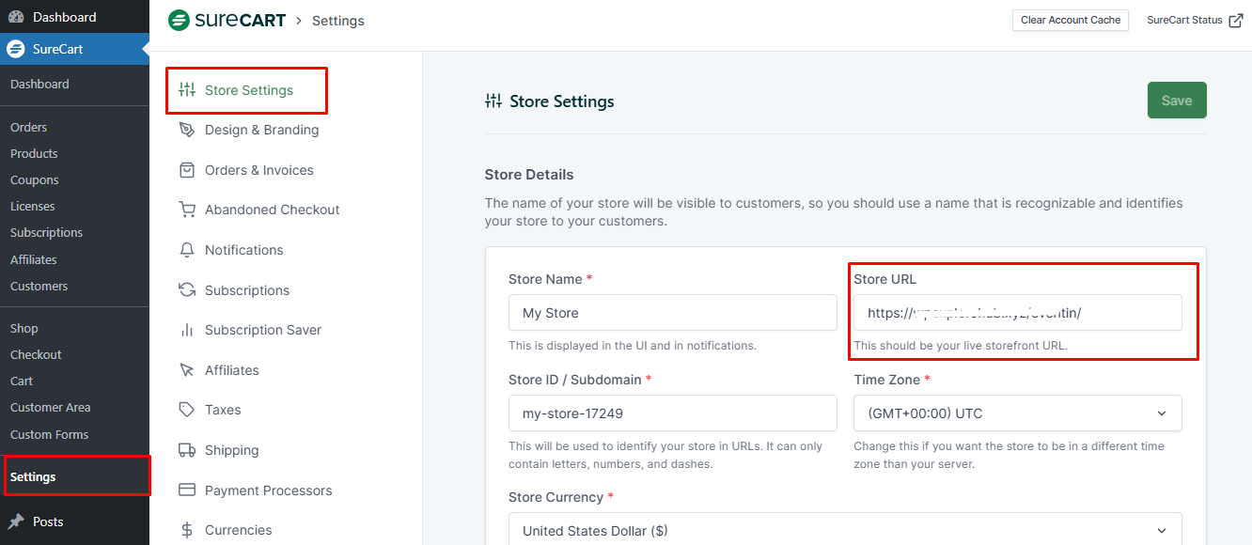Click the Notifications bell icon

click(187, 250)
